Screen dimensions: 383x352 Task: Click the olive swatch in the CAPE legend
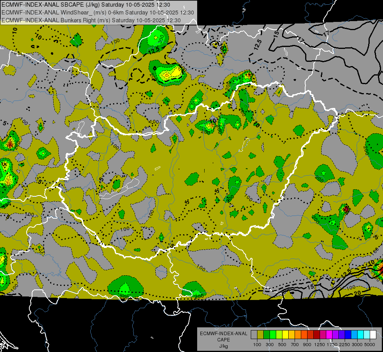(x=261, y=334)
